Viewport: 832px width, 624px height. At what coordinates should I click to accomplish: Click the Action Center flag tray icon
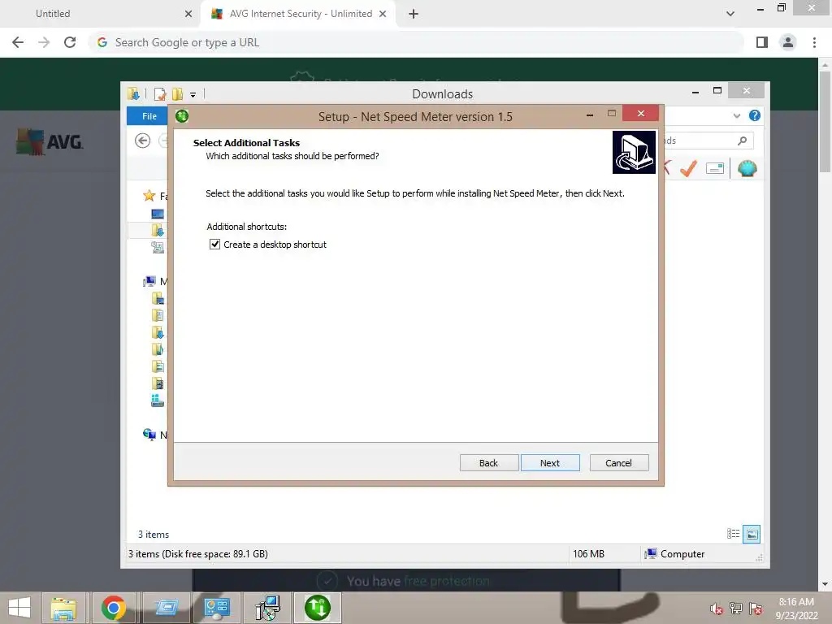point(756,608)
